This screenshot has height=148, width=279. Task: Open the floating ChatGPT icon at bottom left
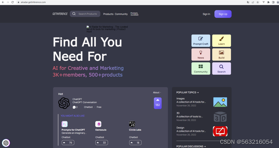[6, 143]
